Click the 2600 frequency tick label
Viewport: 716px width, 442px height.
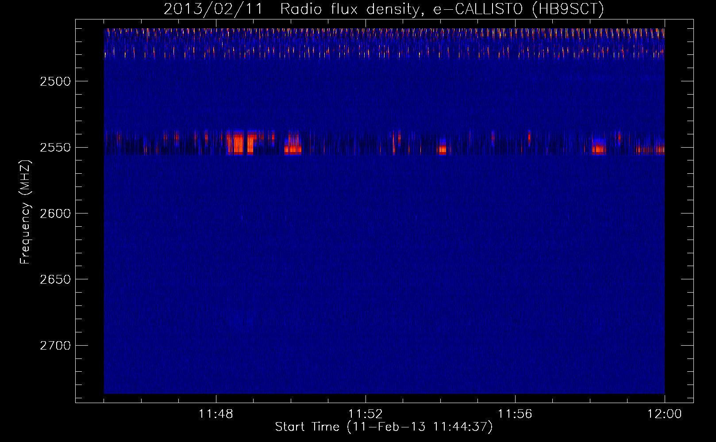click(x=55, y=213)
